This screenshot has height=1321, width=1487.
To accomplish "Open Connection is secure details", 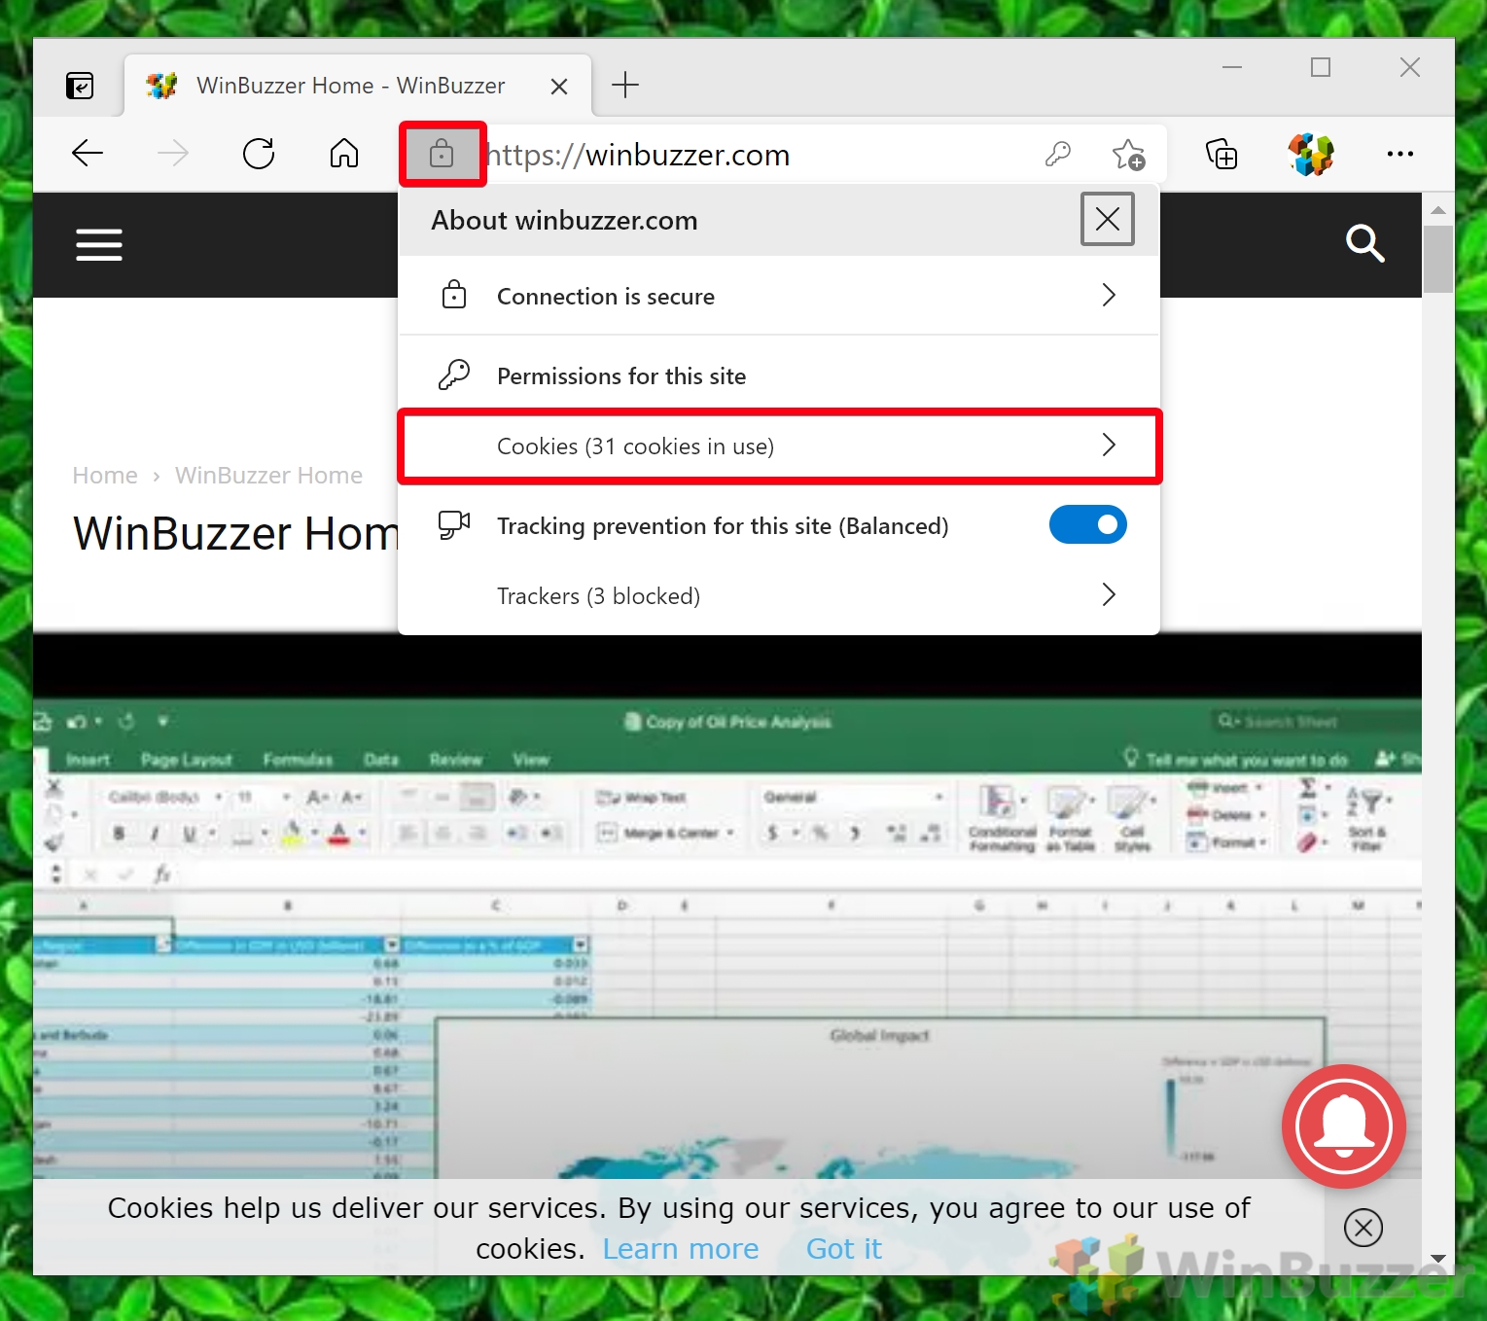I will tap(779, 296).
